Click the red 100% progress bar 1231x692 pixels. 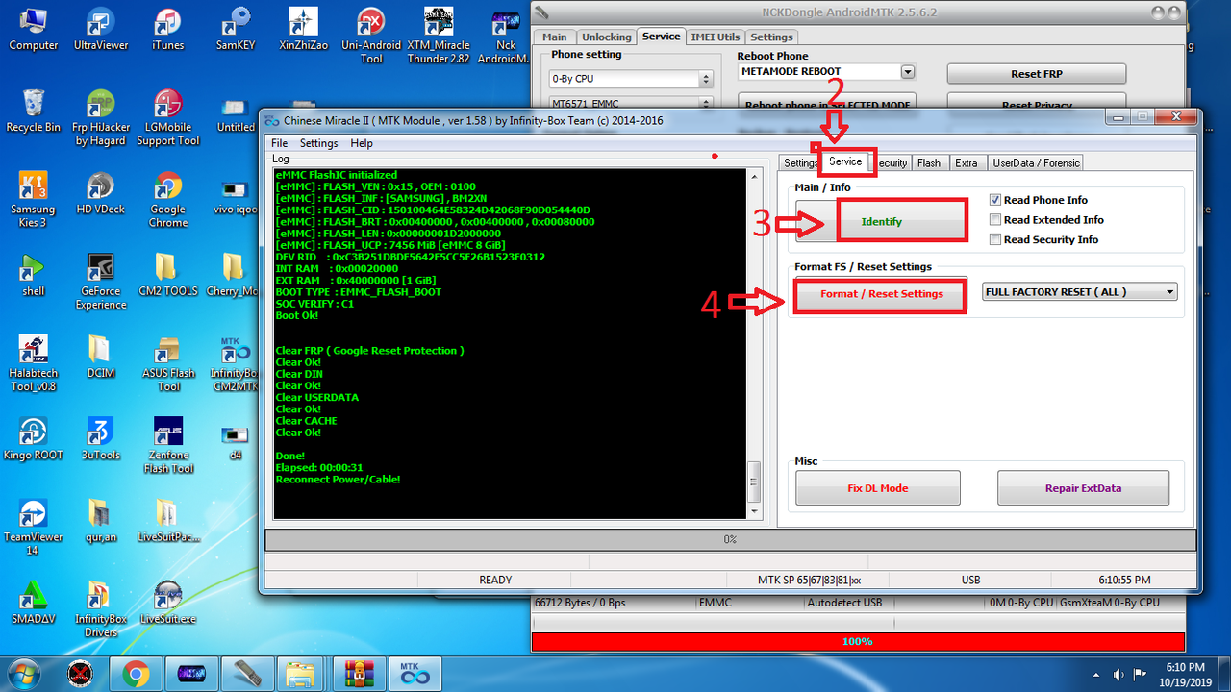[858, 641]
